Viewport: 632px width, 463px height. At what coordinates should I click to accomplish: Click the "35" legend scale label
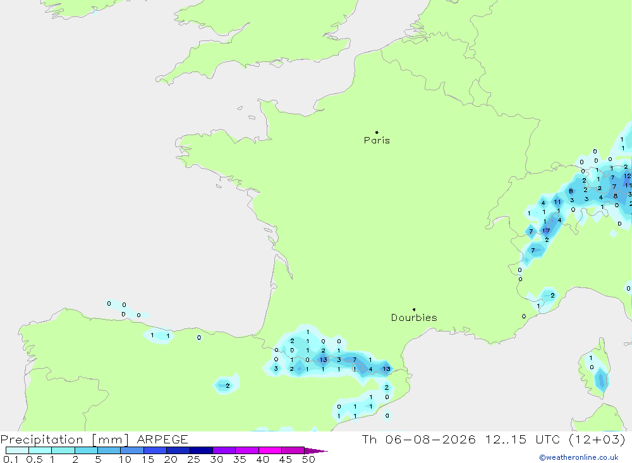[240, 459]
